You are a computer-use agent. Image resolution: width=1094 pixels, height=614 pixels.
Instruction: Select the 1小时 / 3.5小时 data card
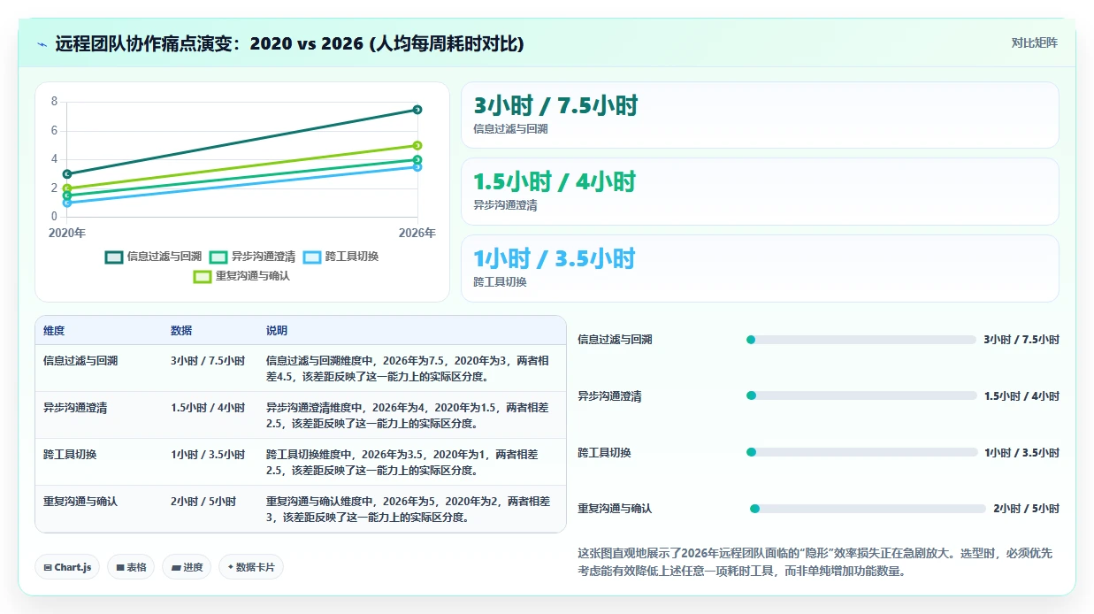pos(760,268)
